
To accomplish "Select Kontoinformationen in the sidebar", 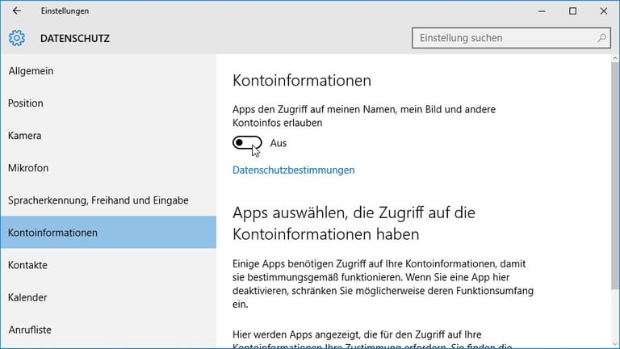I will click(108, 233).
